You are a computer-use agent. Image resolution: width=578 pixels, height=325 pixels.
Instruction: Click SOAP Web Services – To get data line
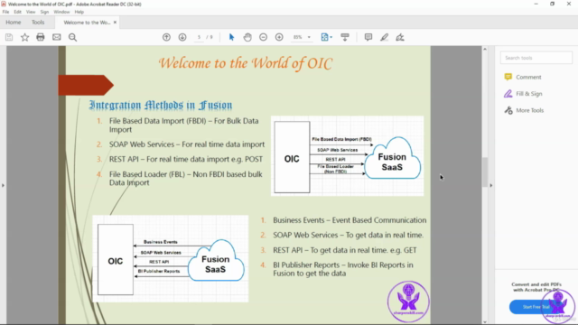pyautogui.click(x=348, y=235)
